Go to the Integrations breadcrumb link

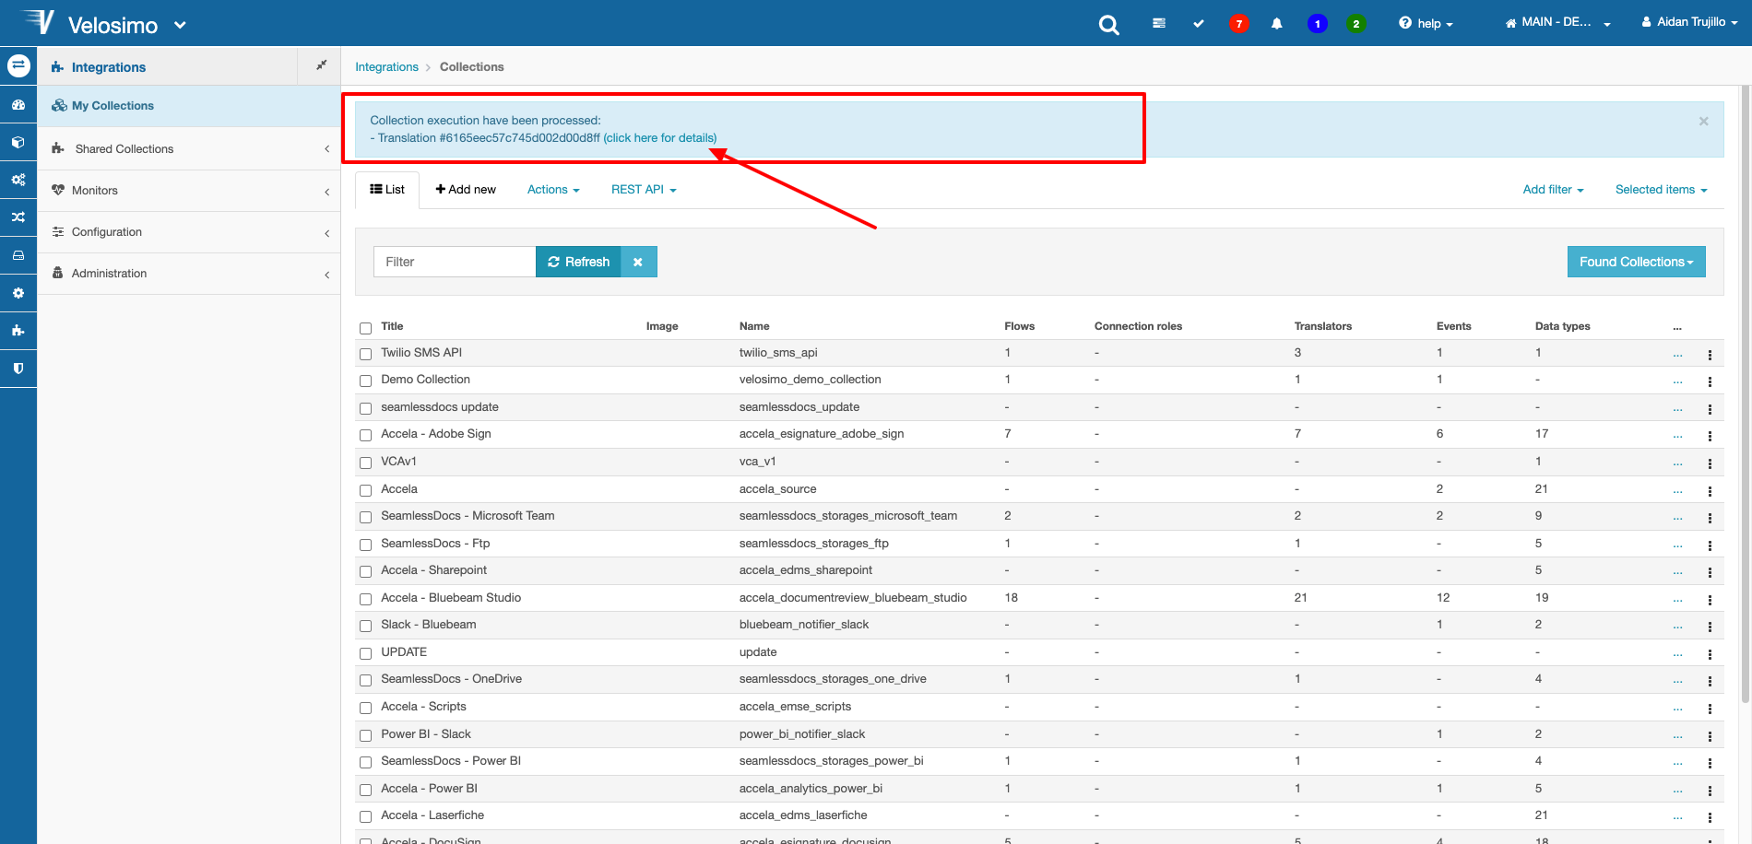[386, 67]
